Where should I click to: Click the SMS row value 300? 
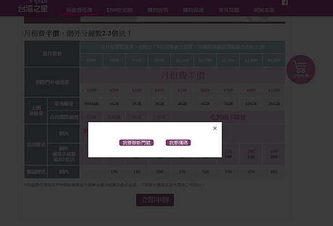(205, 172)
